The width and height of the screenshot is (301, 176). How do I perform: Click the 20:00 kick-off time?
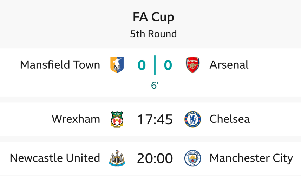click(x=155, y=158)
